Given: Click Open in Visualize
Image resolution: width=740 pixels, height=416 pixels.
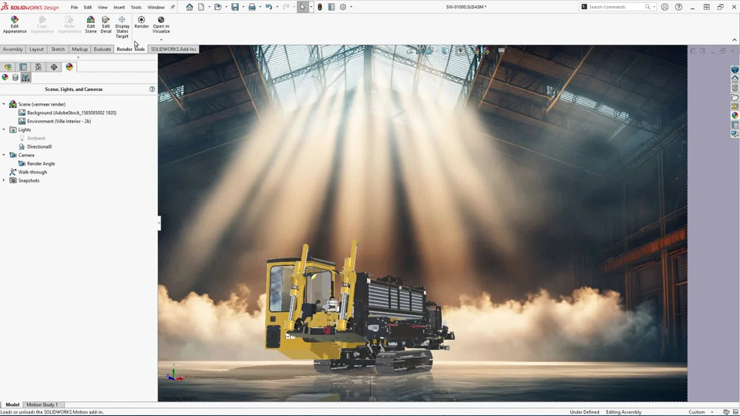Looking at the screenshot, I should pos(161,25).
